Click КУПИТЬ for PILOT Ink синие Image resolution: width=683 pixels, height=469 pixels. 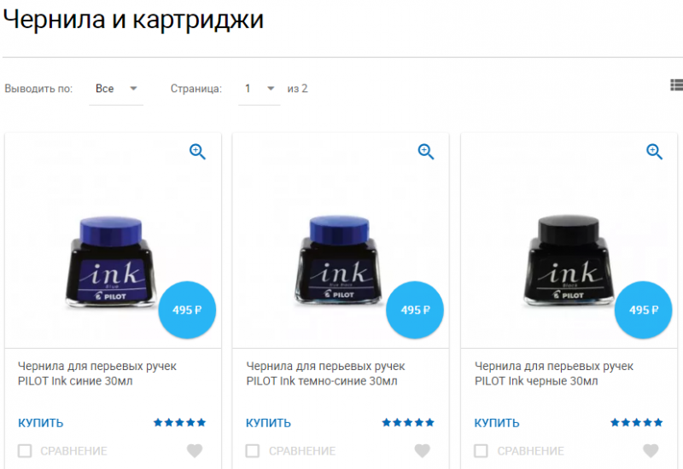coord(40,423)
